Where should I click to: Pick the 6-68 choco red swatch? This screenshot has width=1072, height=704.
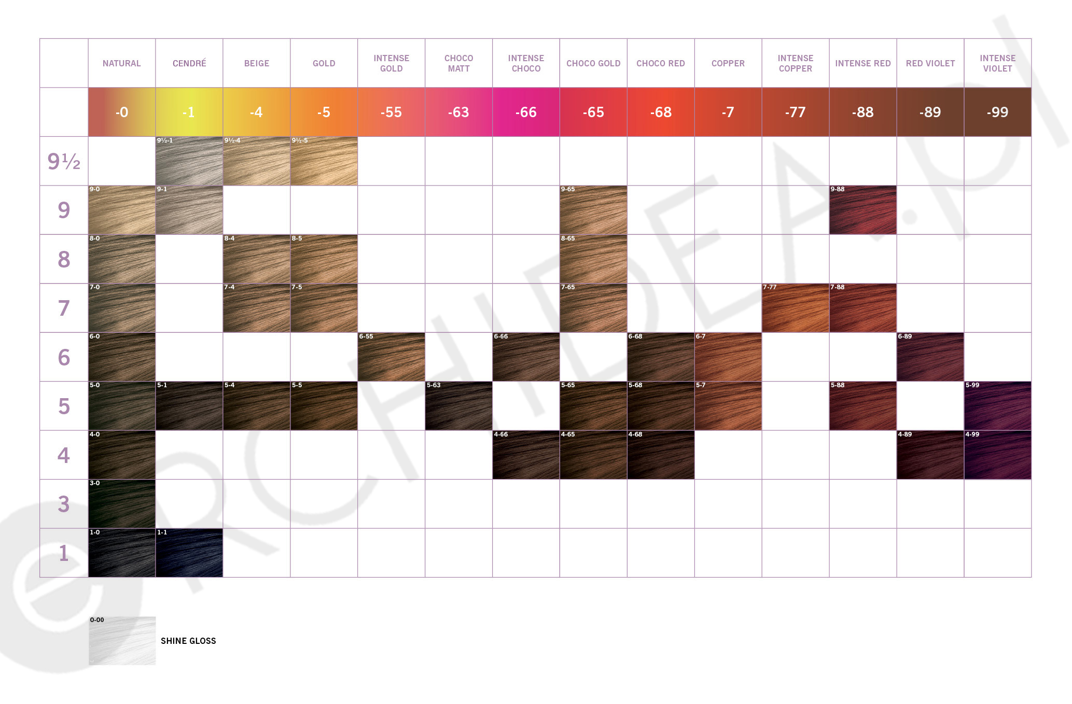coord(661,357)
